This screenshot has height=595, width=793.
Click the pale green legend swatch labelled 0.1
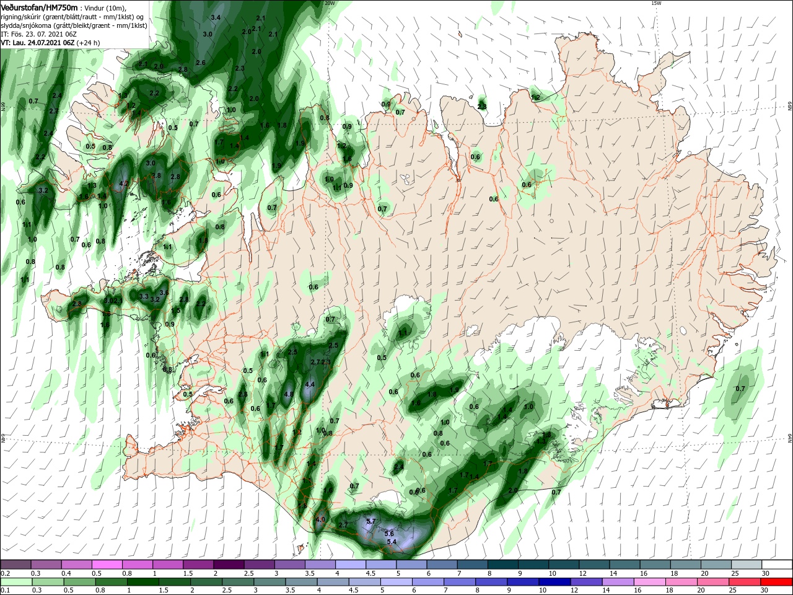(15, 582)
